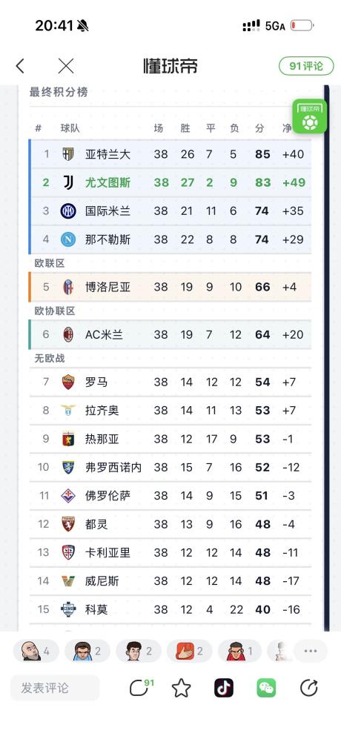Screen dimensions: 341x739
Task: Tap the 国际米兰 team logo
Action: pos(68,211)
